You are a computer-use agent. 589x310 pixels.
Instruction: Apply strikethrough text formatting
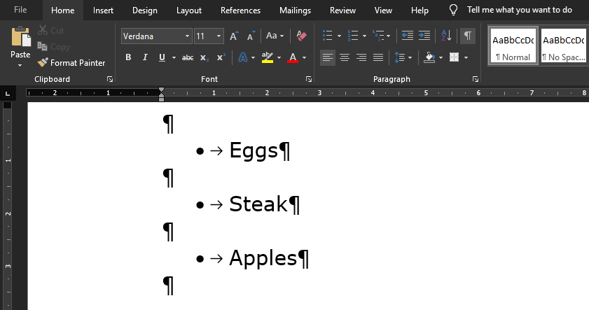(187, 57)
